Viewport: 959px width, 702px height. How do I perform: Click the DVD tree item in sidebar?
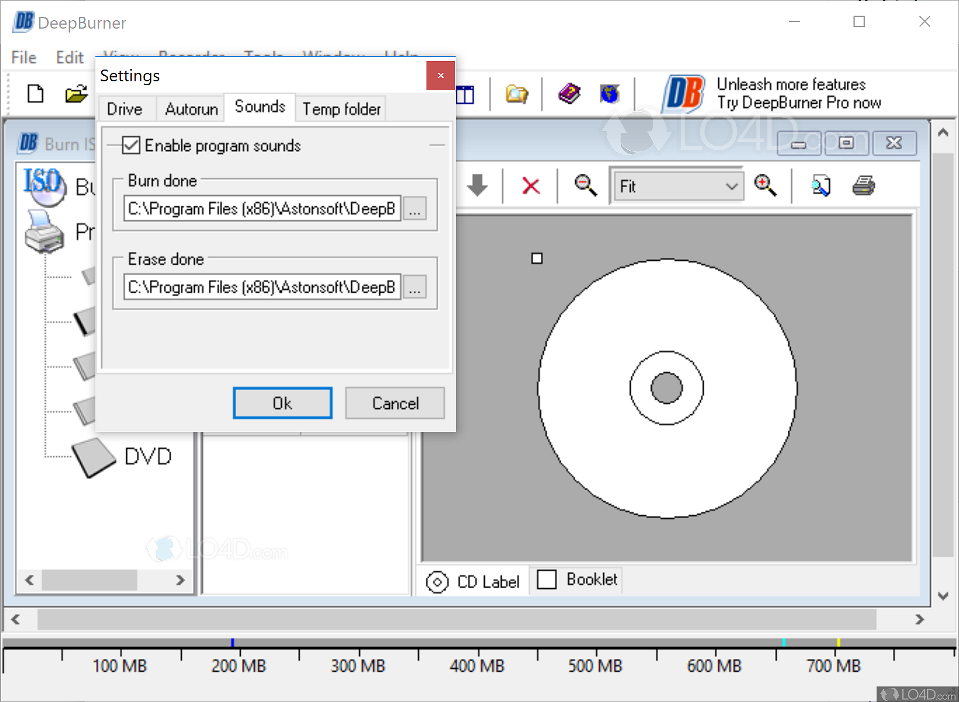click(x=147, y=456)
